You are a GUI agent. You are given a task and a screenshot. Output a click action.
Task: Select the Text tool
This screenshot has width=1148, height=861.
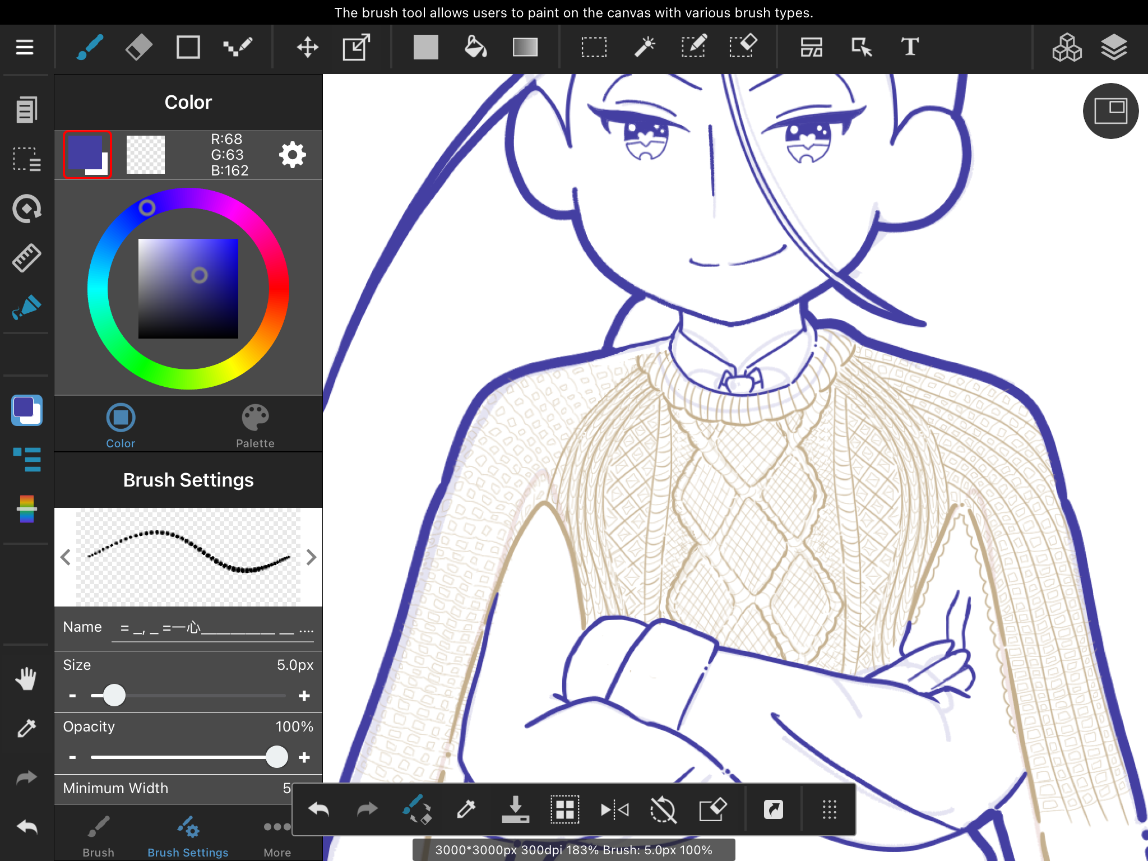tap(910, 47)
